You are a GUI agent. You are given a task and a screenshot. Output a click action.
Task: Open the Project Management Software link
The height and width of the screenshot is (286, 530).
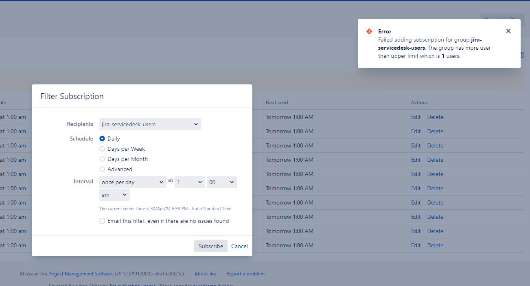coord(81,274)
